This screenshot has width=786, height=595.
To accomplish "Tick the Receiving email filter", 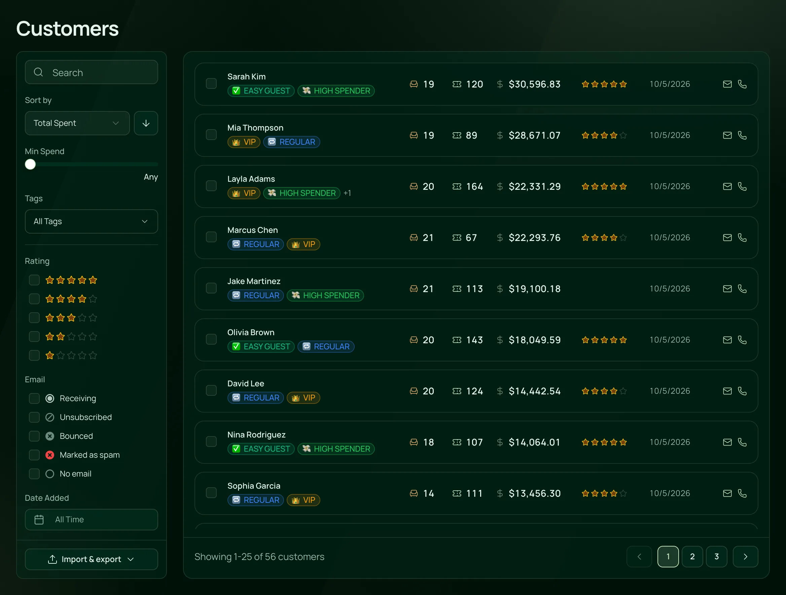I will (34, 398).
